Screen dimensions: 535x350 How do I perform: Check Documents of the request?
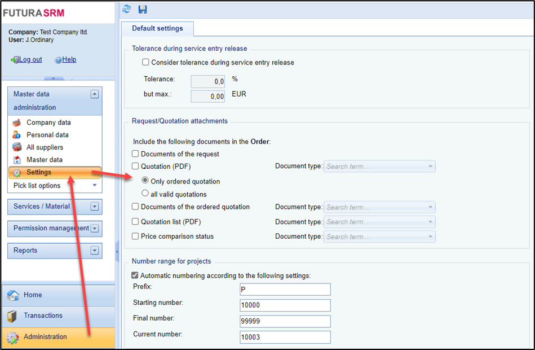click(135, 154)
